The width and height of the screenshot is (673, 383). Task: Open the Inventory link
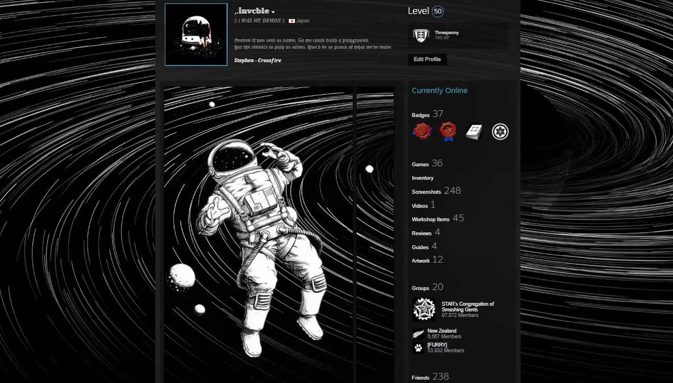click(422, 178)
